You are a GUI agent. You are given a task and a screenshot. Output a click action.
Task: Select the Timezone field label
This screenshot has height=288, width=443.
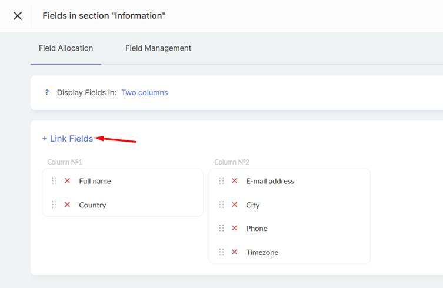tap(262, 252)
